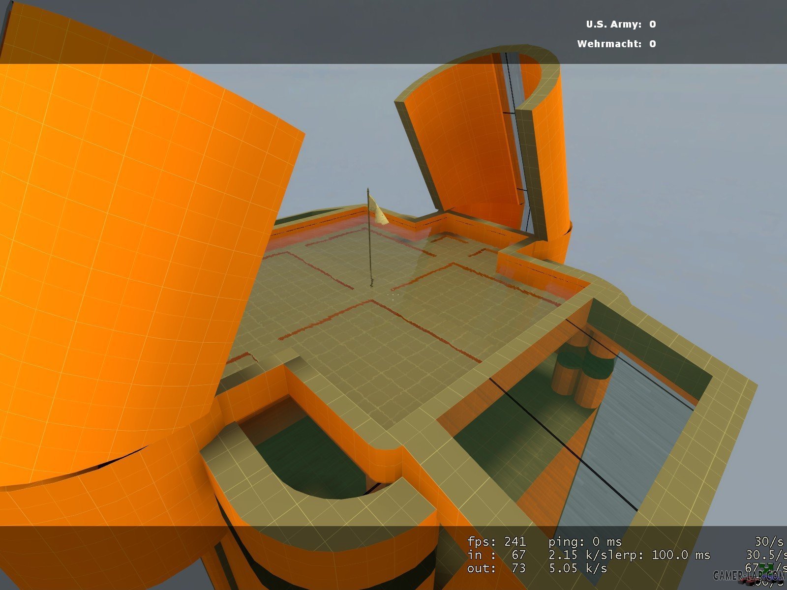The width and height of the screenshot is (787, 590).
Task: Click the capture flag on the pole
Action: 378,209
